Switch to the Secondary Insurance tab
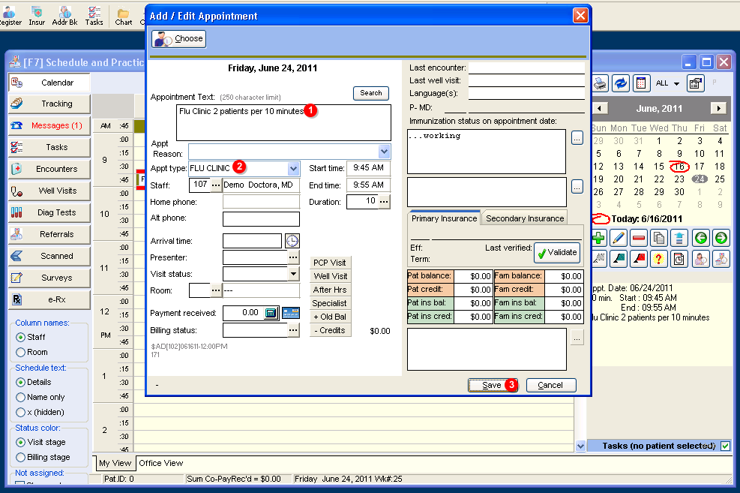The image size is (740, 493). (525, 218)
